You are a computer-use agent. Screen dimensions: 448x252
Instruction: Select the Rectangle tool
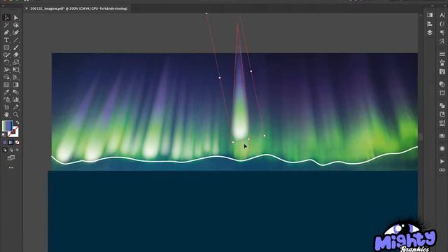coord(6,48)
